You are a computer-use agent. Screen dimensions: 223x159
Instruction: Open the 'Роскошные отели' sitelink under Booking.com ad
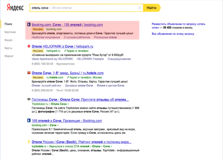point(105,37)
